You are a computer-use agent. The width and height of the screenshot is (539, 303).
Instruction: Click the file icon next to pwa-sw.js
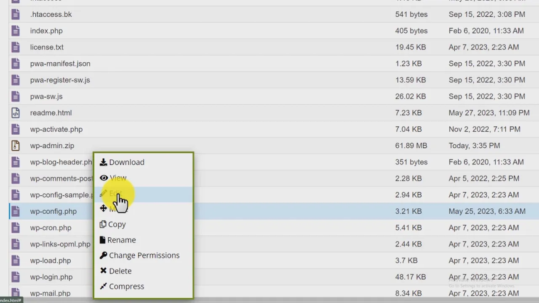click(x=16, y=96)
